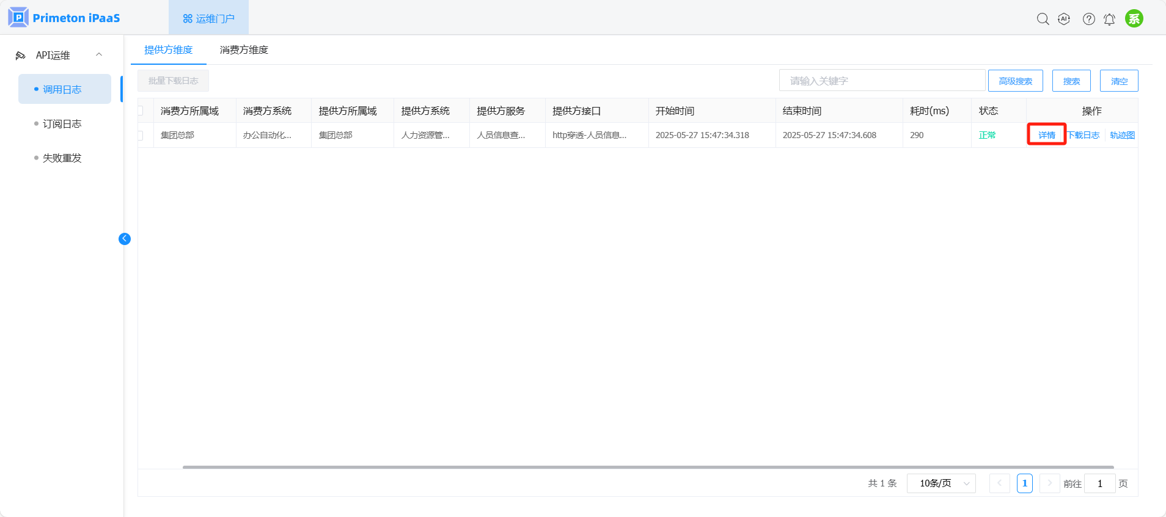This screenshot has width=1166, height=517.
Task: Open the notifications bell icon
Action: point(1109,19)
